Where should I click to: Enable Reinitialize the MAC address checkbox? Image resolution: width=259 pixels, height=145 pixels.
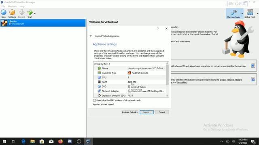[x=94, y=100]
